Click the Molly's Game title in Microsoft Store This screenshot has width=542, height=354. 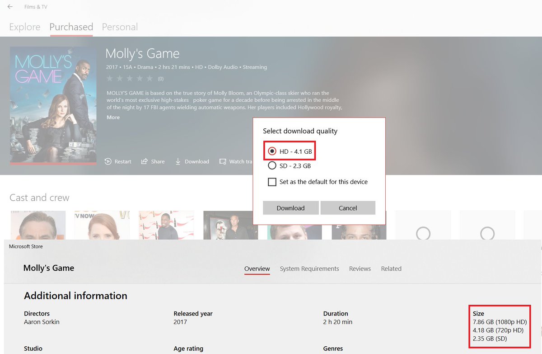click(x=49, y=268)
